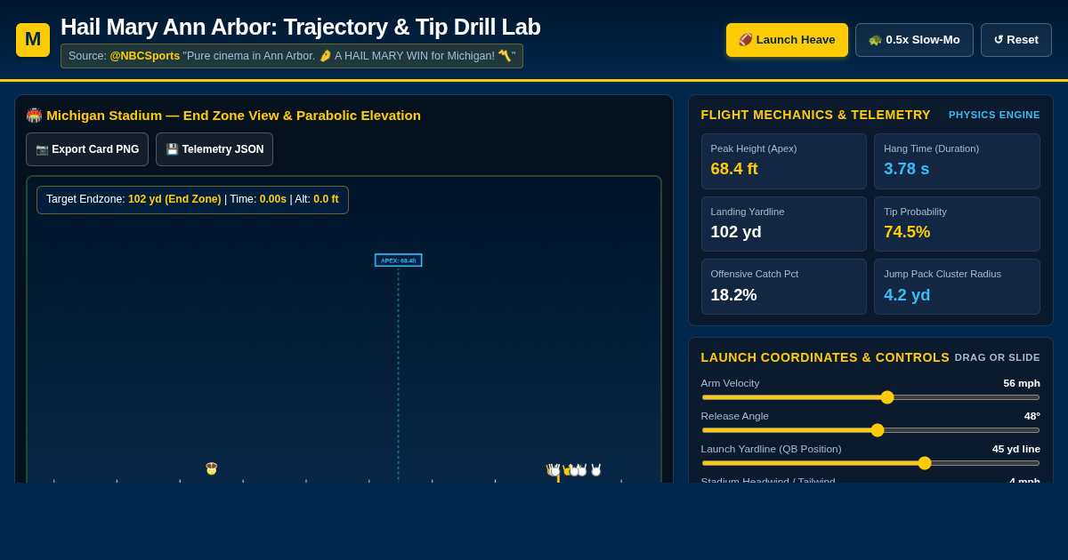
Task: Open the @NBCSports source link
Action: [x=144, y=56]
